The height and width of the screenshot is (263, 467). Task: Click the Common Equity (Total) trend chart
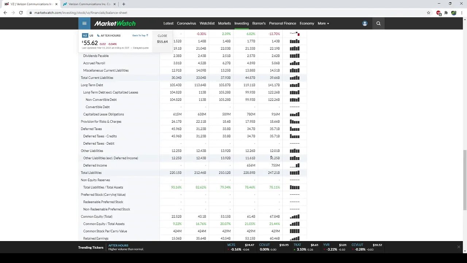pos(294,217)
